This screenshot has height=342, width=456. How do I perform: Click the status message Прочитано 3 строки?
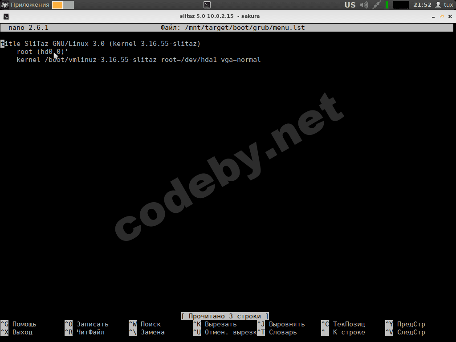click(x=224, y=316)
